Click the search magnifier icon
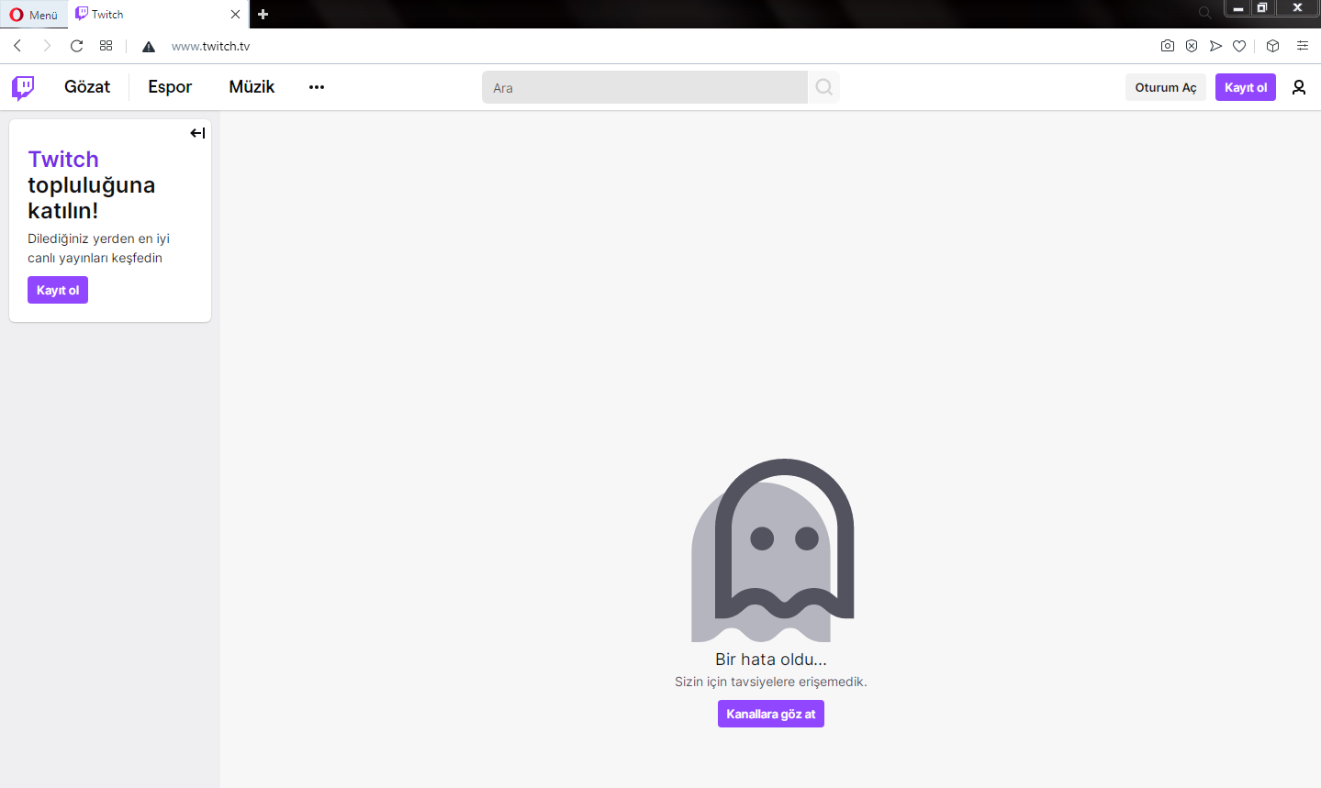 coord(823,87)
